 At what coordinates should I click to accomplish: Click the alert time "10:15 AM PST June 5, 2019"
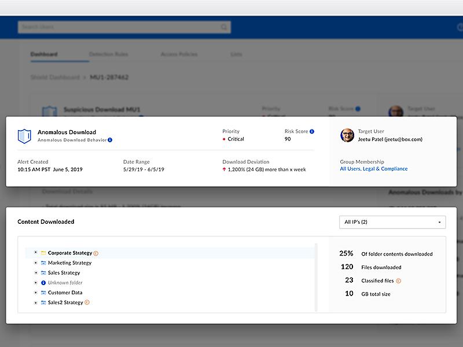(x=50, y=169)
